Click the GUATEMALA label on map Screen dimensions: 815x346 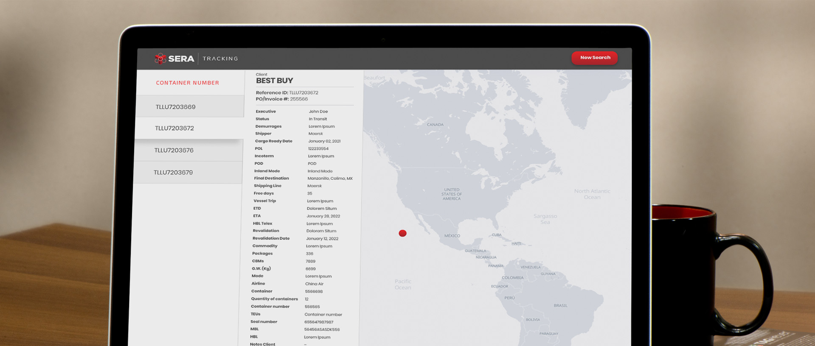475,251
